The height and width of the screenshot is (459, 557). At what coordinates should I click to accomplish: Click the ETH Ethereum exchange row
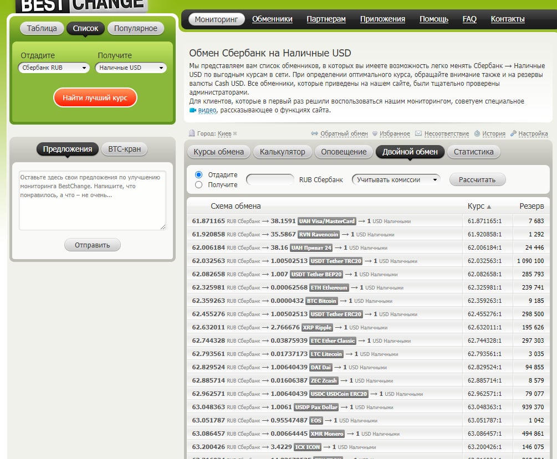tap(368, 287)
